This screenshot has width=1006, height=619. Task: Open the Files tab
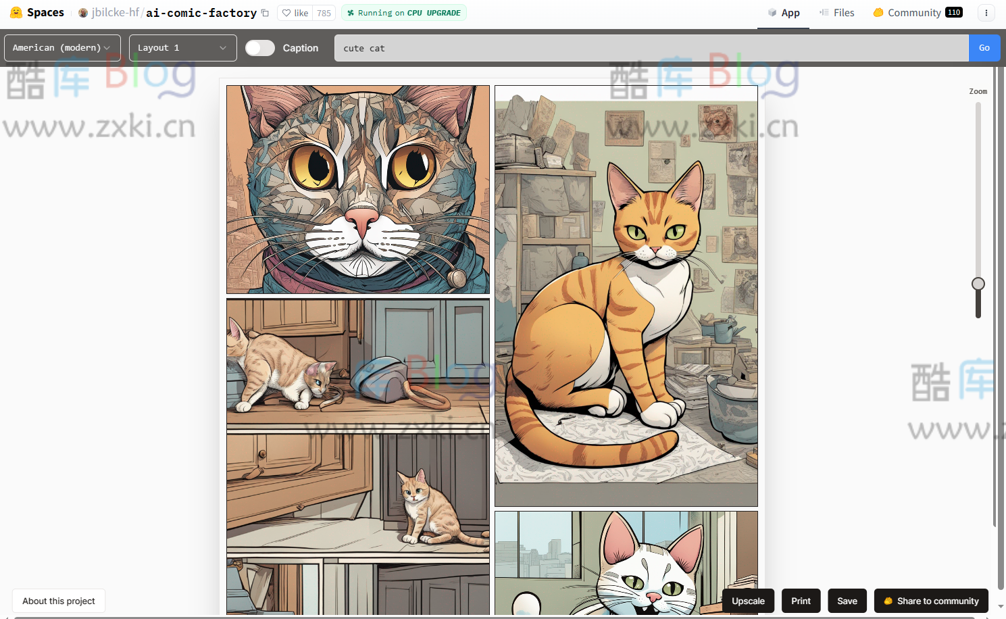(x=842, y=12)
